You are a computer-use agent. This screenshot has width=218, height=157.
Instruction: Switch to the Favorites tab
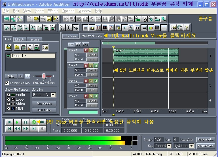pos(34,39)
